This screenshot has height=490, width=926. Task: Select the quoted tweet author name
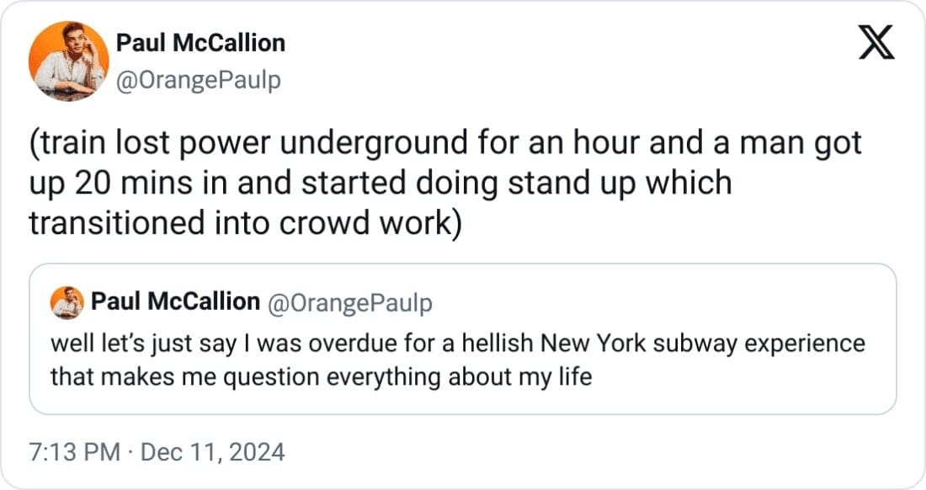(x=177, y=301)
